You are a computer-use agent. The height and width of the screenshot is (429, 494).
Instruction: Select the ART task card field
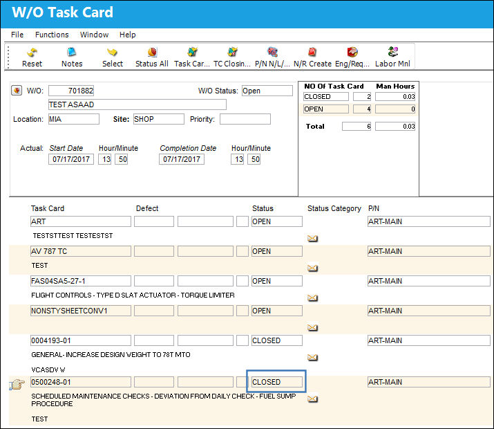click(81, 221)
